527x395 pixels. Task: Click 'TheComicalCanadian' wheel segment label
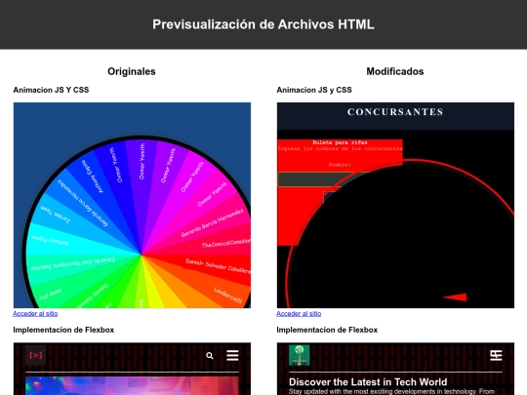[x=225, y=243]
